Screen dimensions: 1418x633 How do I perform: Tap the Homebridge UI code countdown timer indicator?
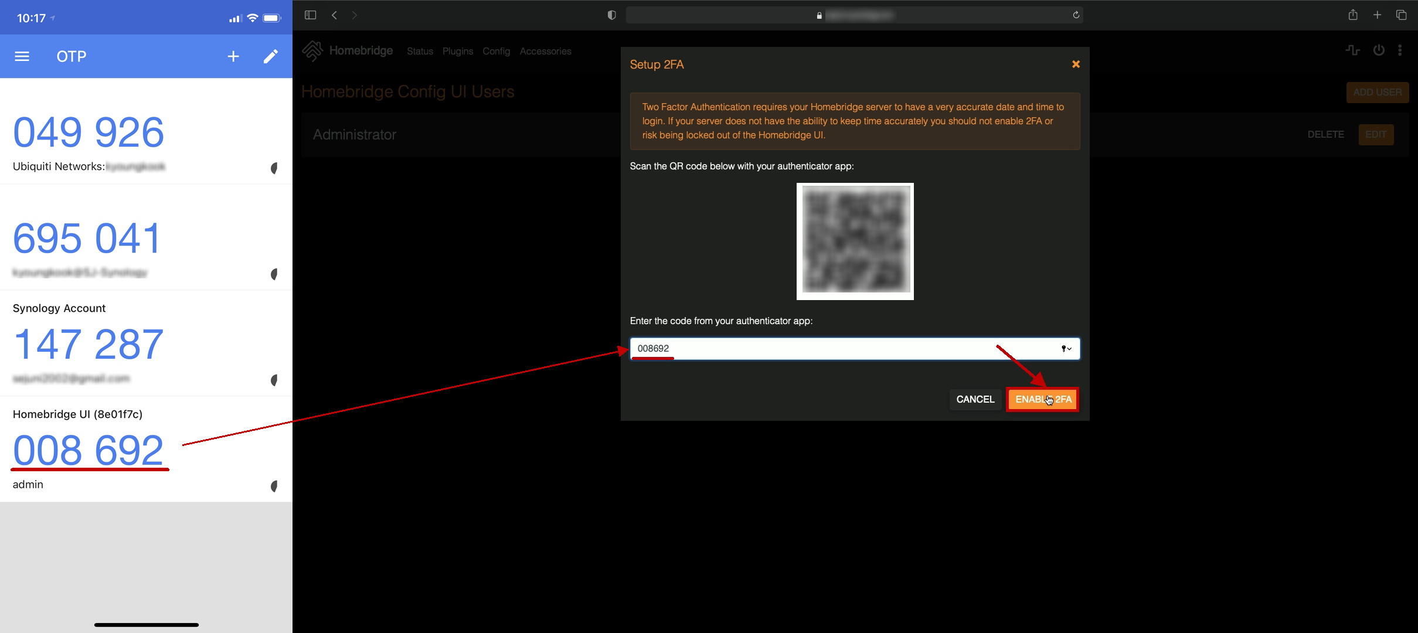(274, 486)
